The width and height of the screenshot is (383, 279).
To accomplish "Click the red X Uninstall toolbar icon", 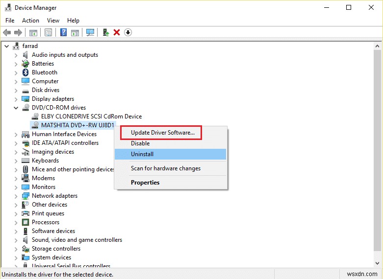I will coord(117,32).
